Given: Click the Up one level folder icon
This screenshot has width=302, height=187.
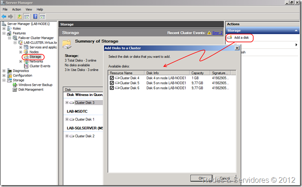Looking at the screenshot, I should [x=20, y=16].
